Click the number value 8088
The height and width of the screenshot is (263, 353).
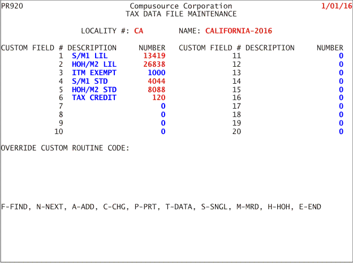pyautogui.click(x=157, y=89)
